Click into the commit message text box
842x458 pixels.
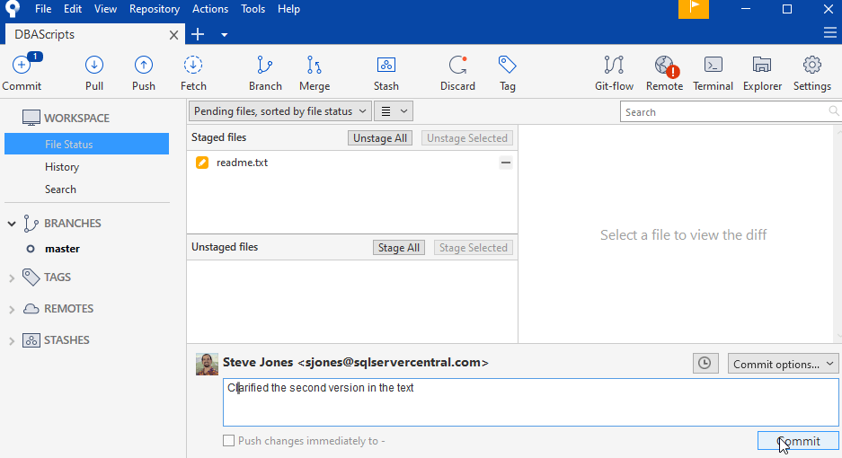coord(530,402)
